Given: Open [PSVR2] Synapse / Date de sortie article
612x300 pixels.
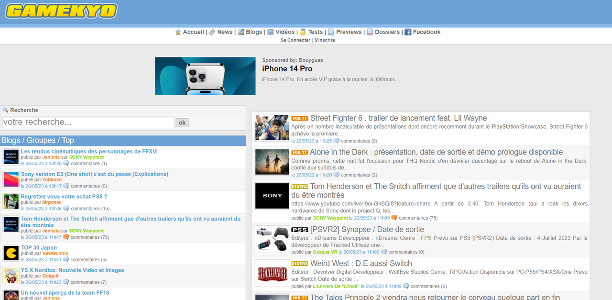Looking at the screenshot, I should click(x=367, y=230).
